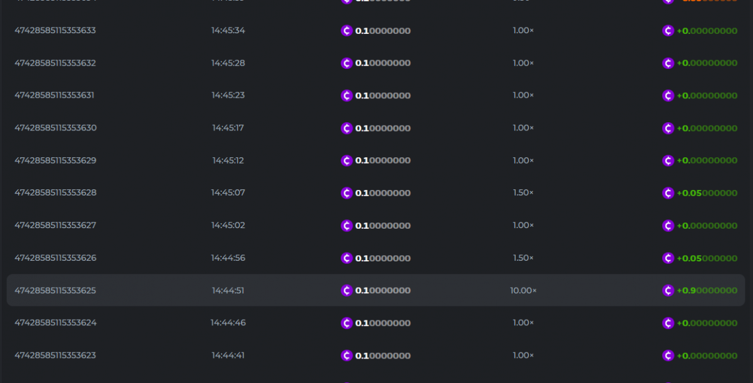Click the 14:45:12 timestamp
Viewport: 753px width, 383px height.
click(228, 160)
